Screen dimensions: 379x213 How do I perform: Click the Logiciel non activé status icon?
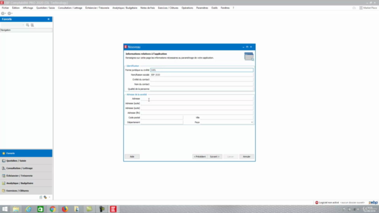tap(317, 202)
